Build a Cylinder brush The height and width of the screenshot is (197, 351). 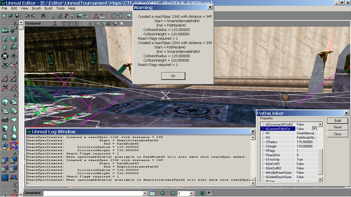click(5, 128)
